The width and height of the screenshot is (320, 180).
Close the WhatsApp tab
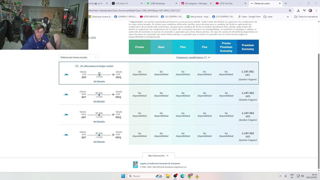(x=176, y=3)
